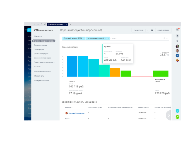Click the notifications bell icon
This screenshot has width=181, height=154.
pos(177,36)
